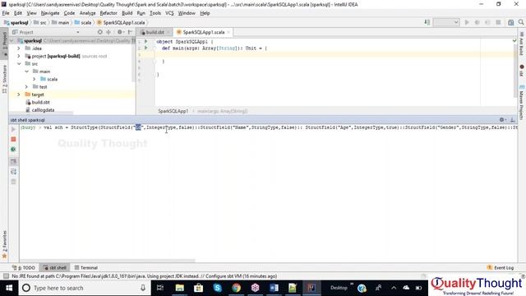
Task: Select build.sbt file in project tree
Action: point(38,102)
